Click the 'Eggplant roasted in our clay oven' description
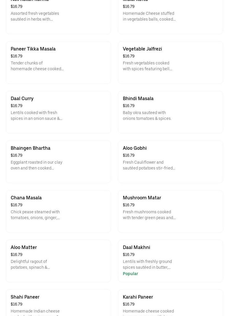Image resolution: width=233 pixels, height=316 pixels. 36,165
